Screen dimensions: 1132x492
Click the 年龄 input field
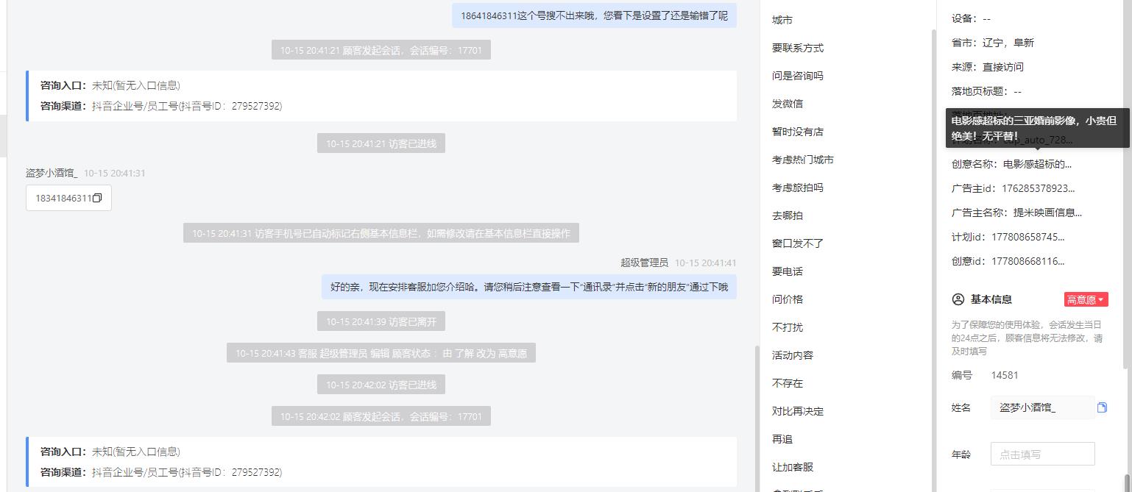coord(1042,454)
